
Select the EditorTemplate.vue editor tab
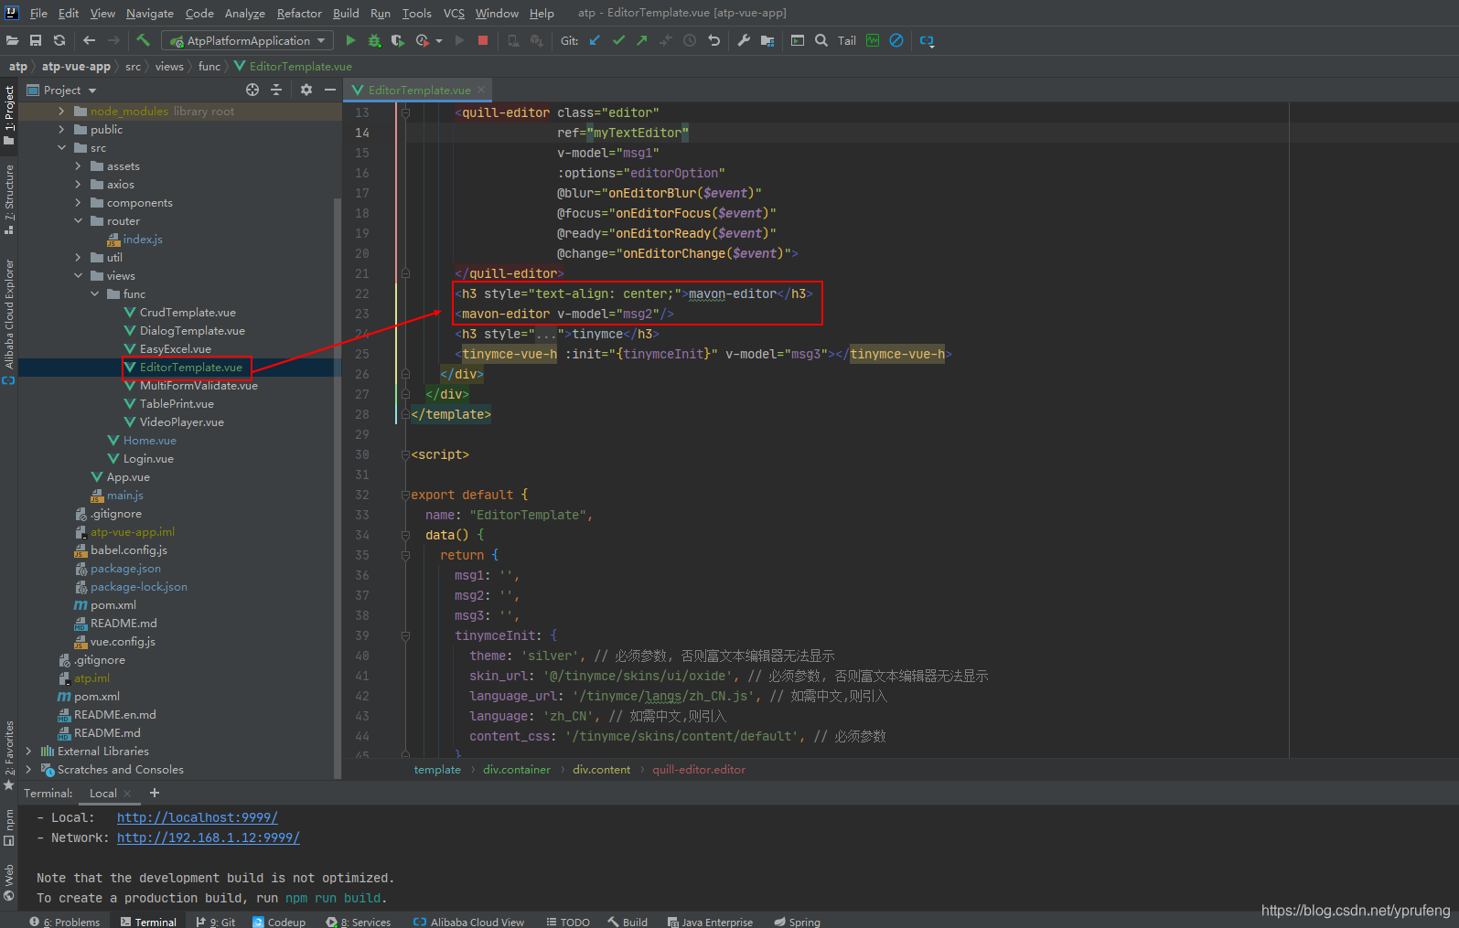pos(418,90)
